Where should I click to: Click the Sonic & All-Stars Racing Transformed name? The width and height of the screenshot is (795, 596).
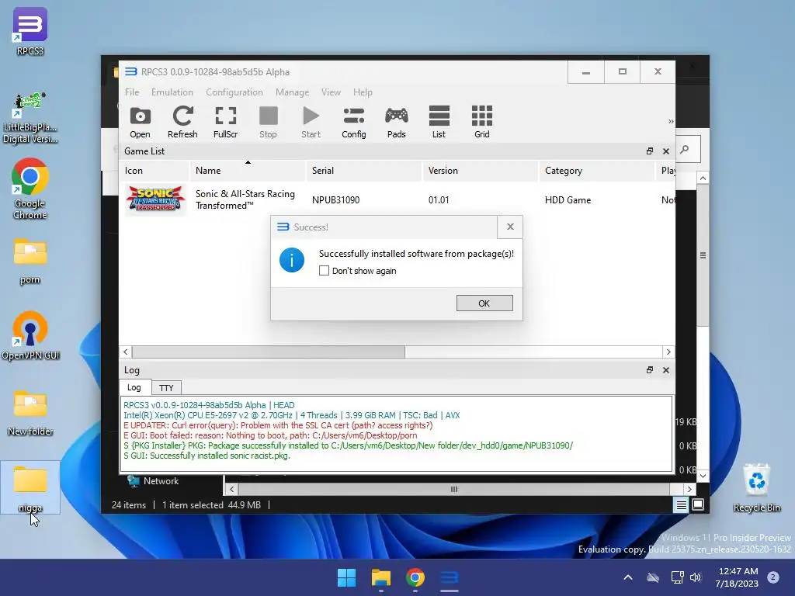pyautogui.click(x=245, y=199)
